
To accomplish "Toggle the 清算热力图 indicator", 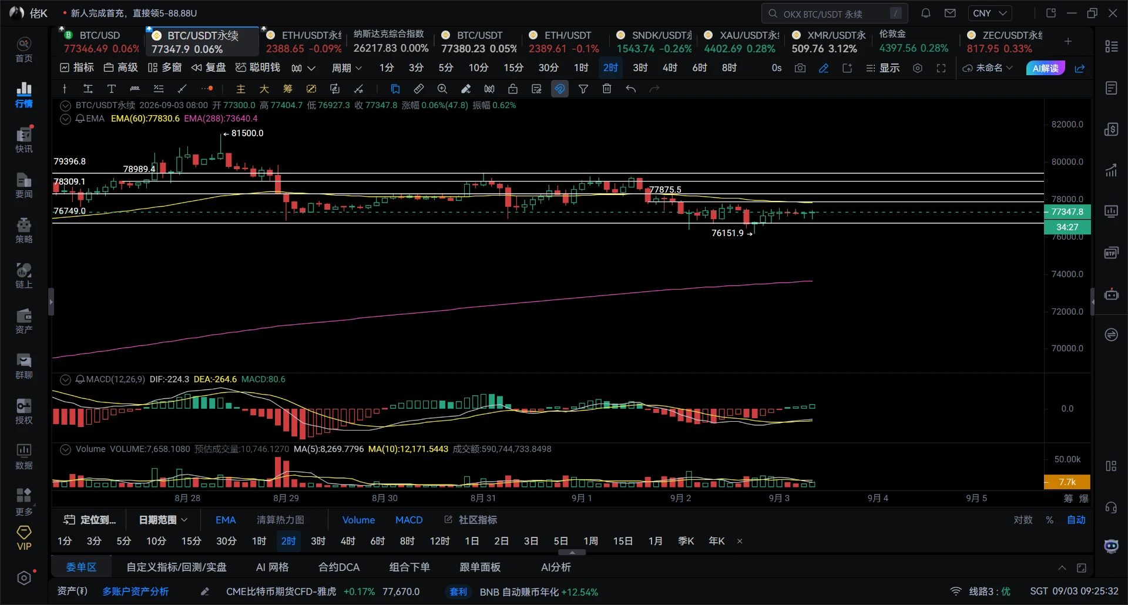I will (280, 520).
